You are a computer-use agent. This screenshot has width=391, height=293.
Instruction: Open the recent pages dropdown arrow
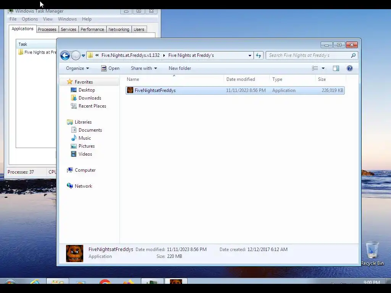(x=83, y=56)
